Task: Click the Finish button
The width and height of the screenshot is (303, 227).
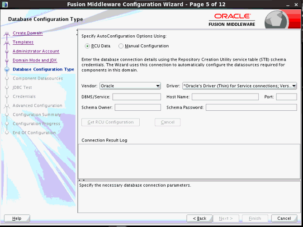Action: (255, 218)
